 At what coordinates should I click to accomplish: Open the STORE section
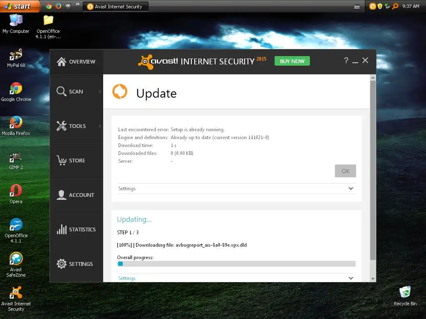(x=77, y=160)
